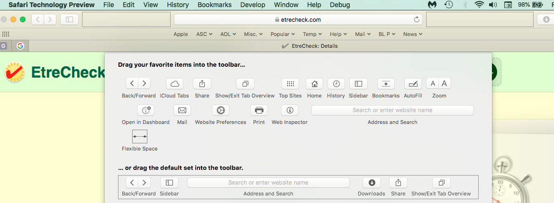Expand the Mail favorites folder
Screen dimensions: 554x203
point(363,34)
